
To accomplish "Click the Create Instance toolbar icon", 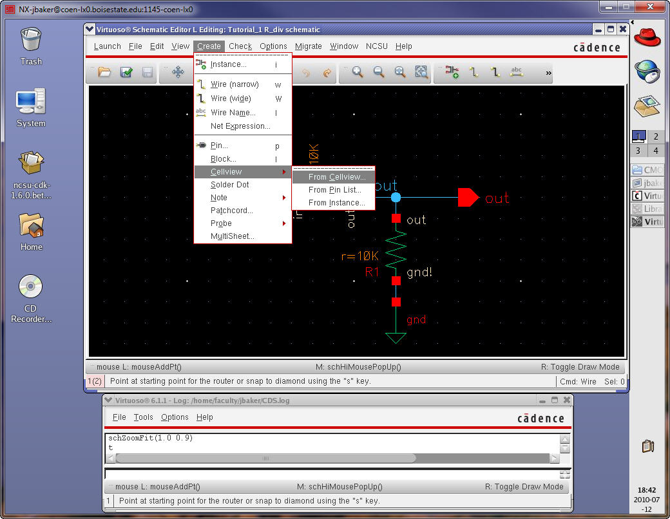I will pos(452,73).
